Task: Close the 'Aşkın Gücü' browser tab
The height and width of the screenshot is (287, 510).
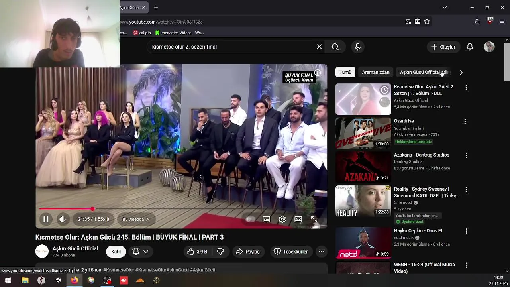Action: (x=143, y=8)
